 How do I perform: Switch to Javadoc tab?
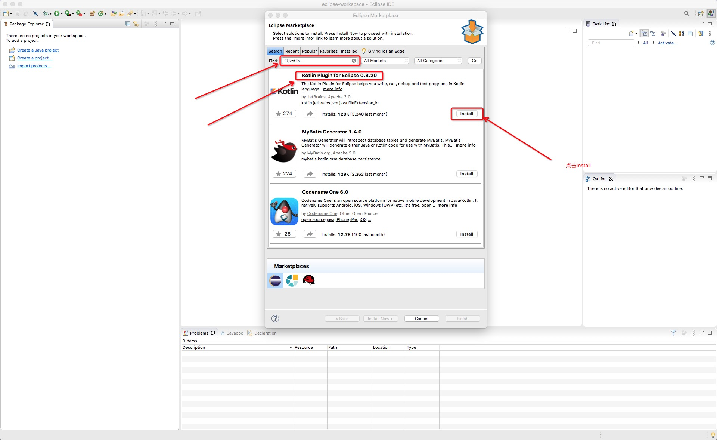[232, 333]
